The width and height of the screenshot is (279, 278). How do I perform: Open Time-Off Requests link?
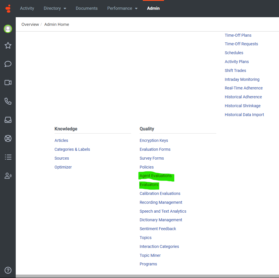(x=241, y=44)
